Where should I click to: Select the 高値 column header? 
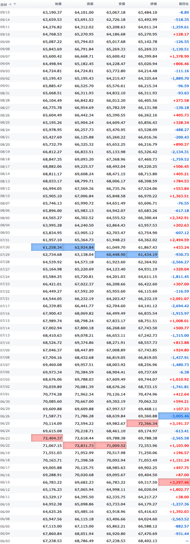pyautogui.click(x=90, y=4)
